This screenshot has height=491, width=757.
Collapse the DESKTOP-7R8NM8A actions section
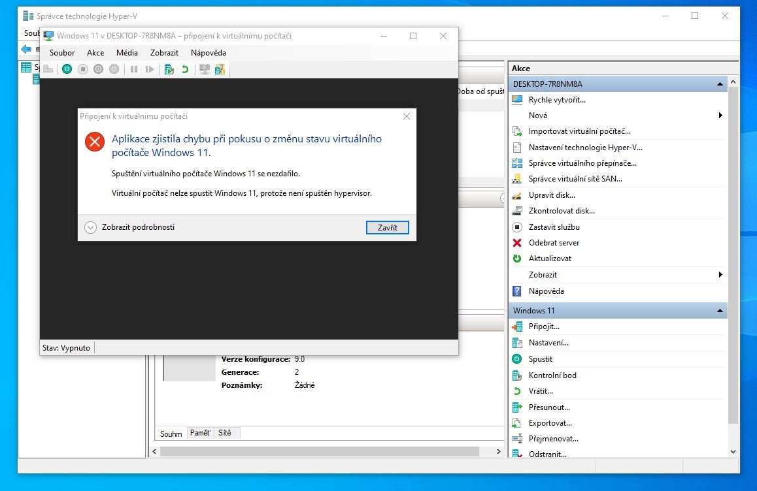[720, 84]
